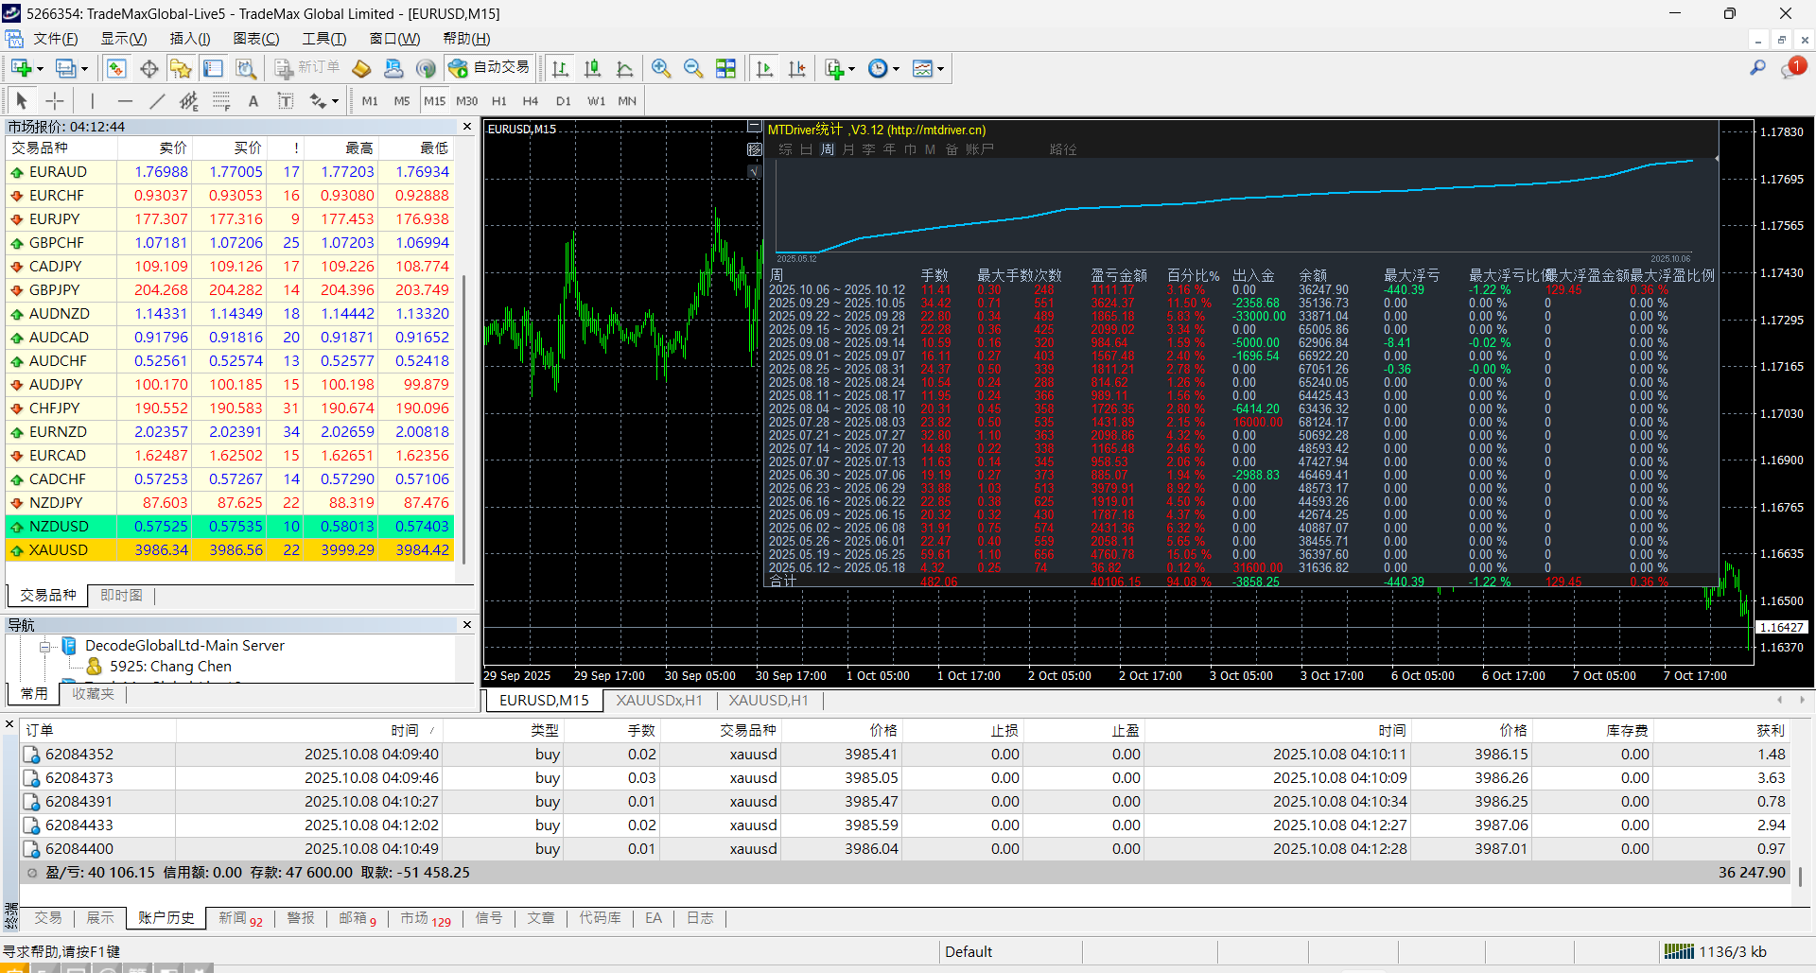Click the search magnifier at top right
The height and width of the screenshot is (973, 1816).
1757,68
